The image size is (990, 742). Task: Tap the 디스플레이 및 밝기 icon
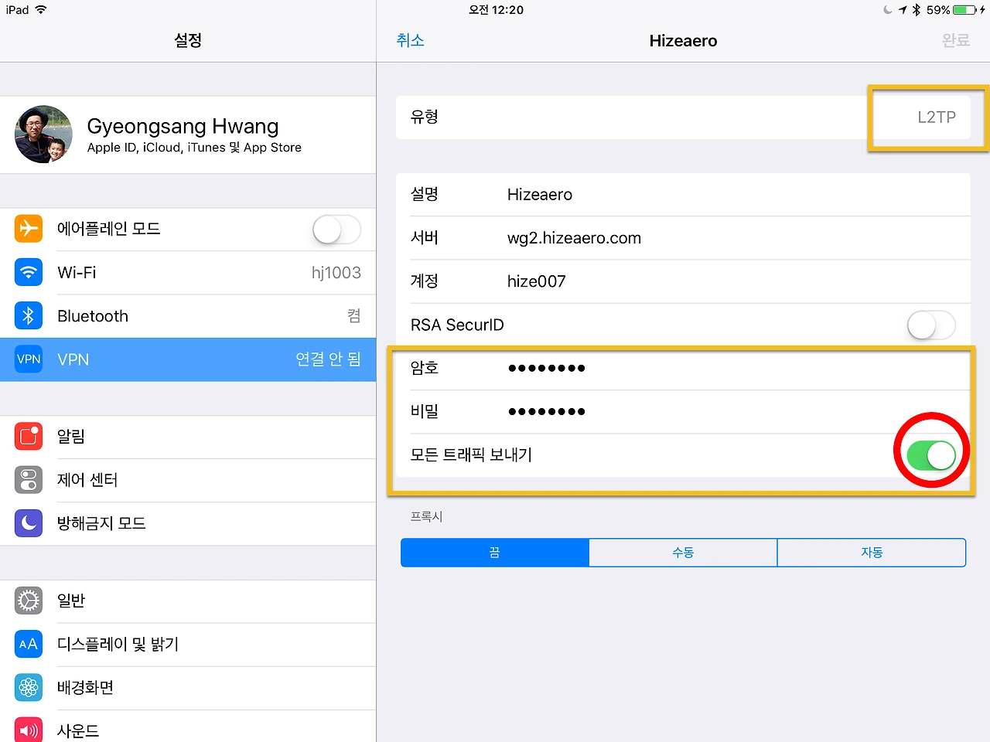29,644
